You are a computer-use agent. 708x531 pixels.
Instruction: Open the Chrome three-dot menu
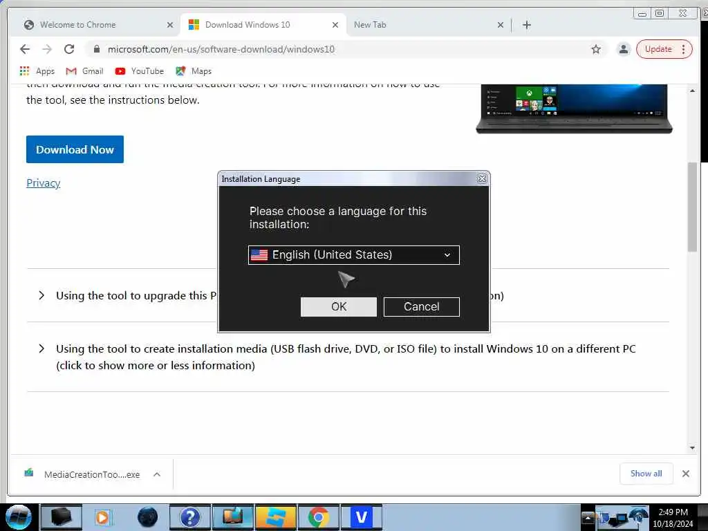click(x=684, y=49)
